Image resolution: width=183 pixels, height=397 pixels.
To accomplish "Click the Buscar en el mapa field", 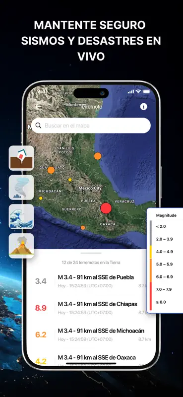I will 91,126.
